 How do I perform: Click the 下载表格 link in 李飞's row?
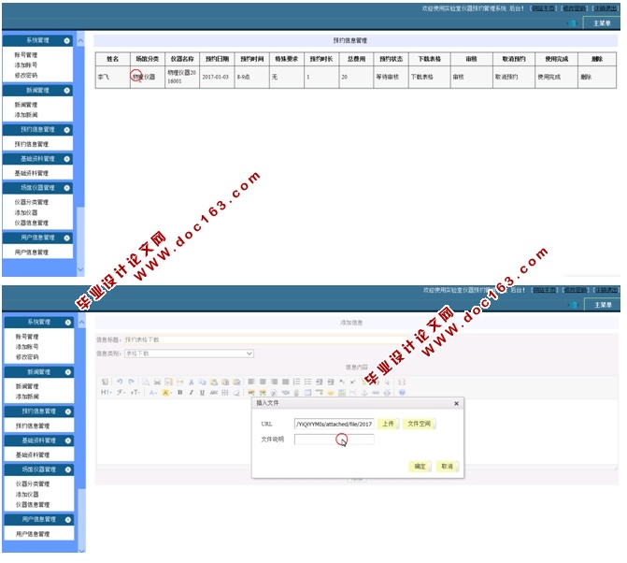coord(421,77)
